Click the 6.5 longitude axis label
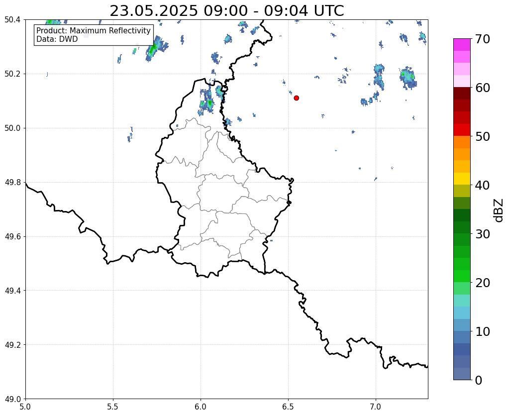The height and width of the screenshot is (415, 509). pyautogui.click(x=288, y=407)
